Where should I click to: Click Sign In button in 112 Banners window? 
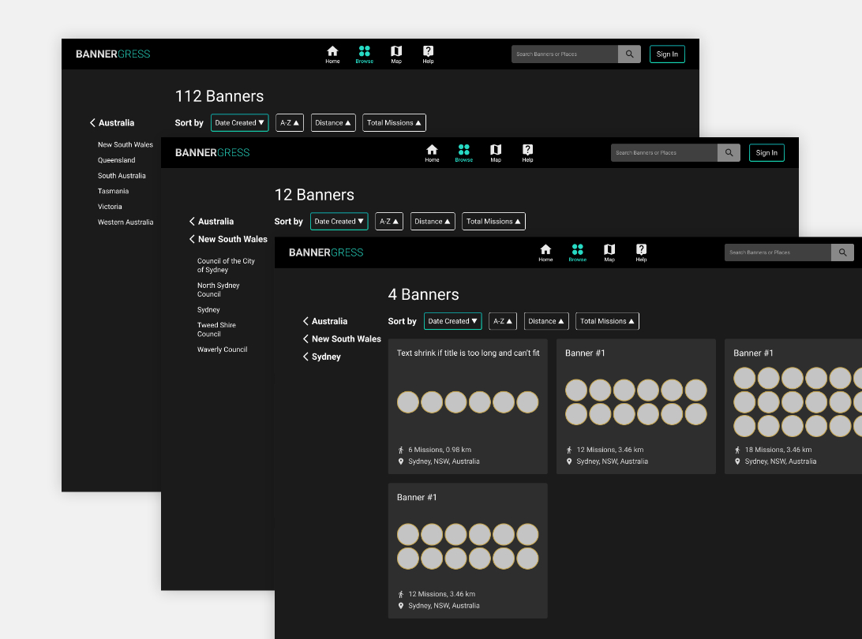(x=667, y=54)
